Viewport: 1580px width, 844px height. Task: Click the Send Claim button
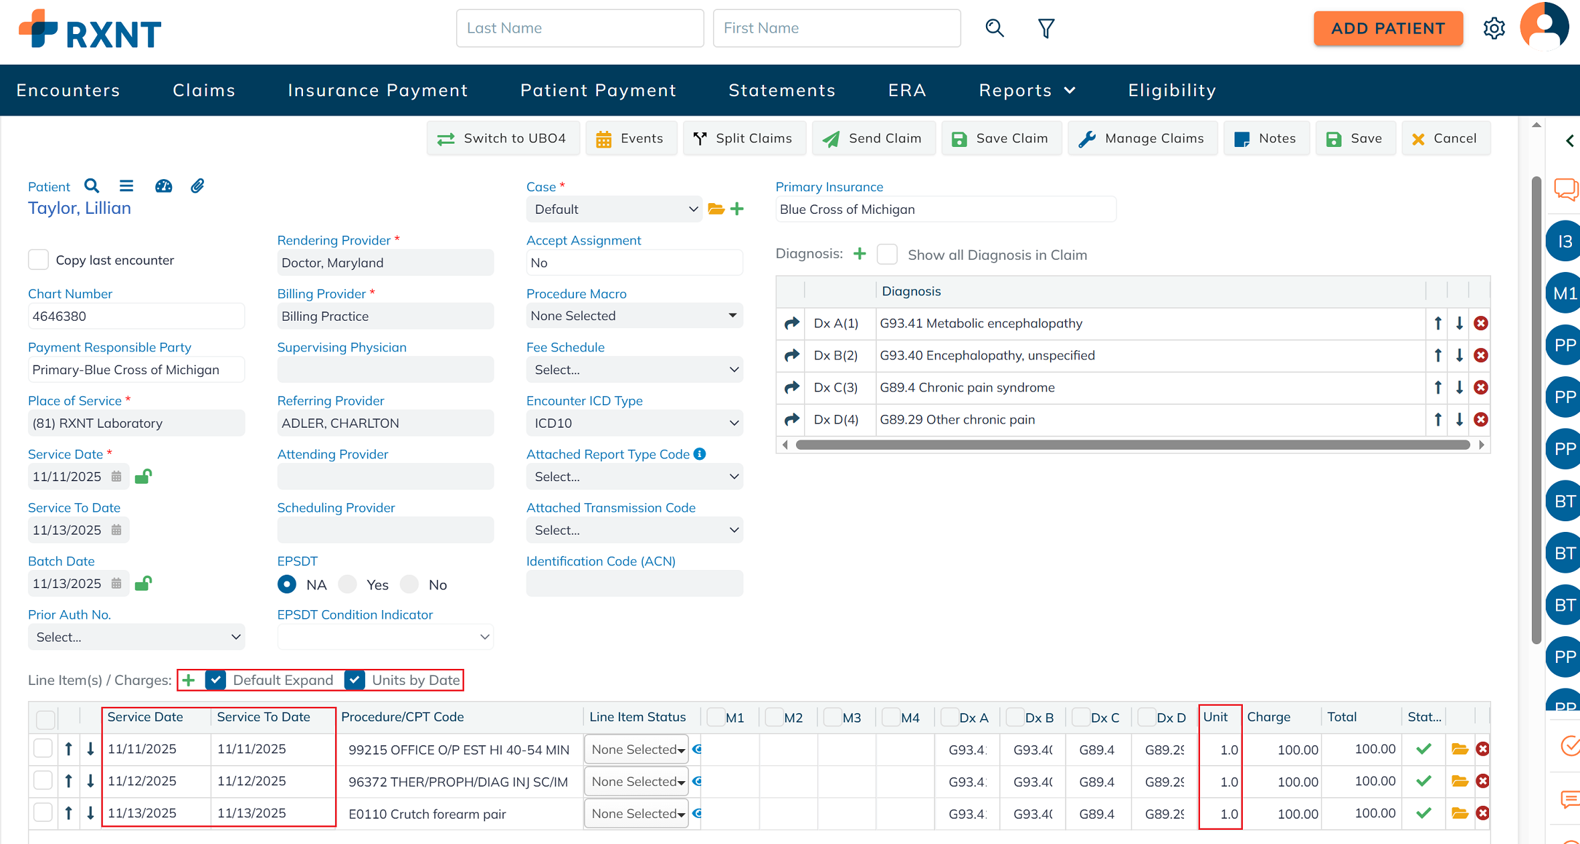[x=873, y=138]
